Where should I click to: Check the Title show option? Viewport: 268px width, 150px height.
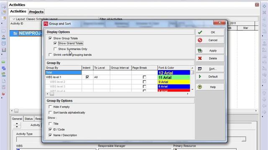tap(50, 124)
